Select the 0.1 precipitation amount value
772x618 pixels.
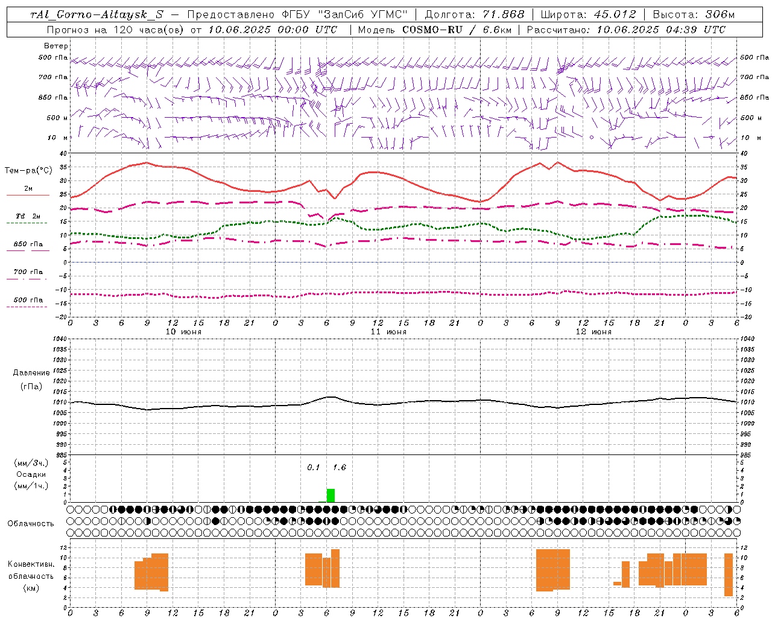pyautogui.click(x=314, y=468)
